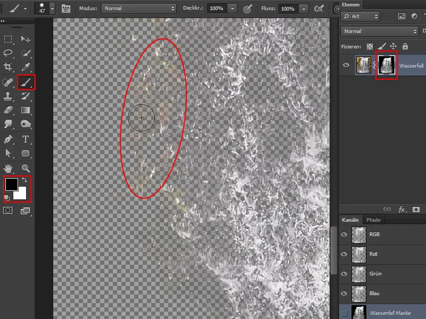Select the Eyedropper tool
The image size is (426, 319).
tap(26, 67)
